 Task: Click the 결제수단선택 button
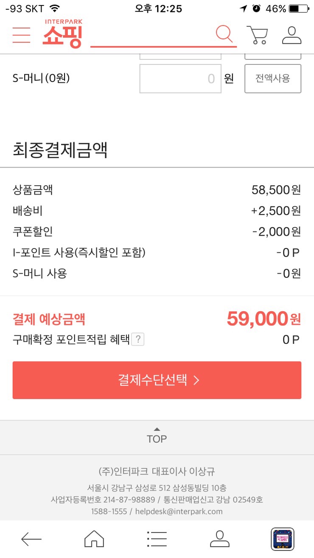(x=157, y=380)
